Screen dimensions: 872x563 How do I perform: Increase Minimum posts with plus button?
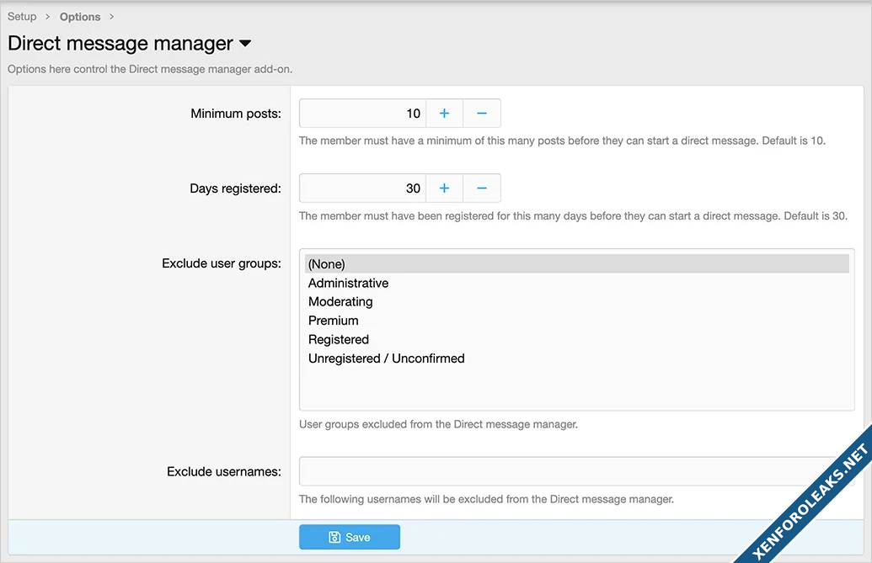tap(444, 114)
